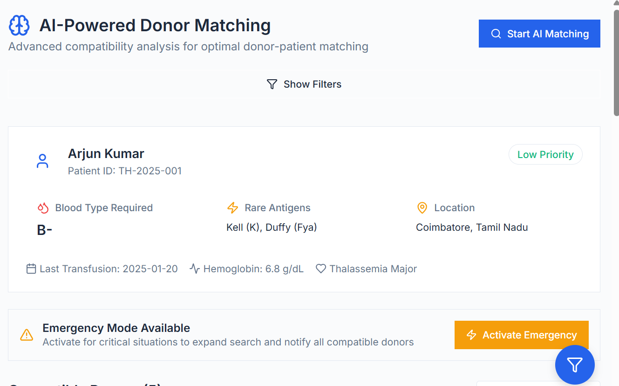Viewport: 619px width, 386px height.
Task: Click the map pin icon beside Location
Action: 422,208
